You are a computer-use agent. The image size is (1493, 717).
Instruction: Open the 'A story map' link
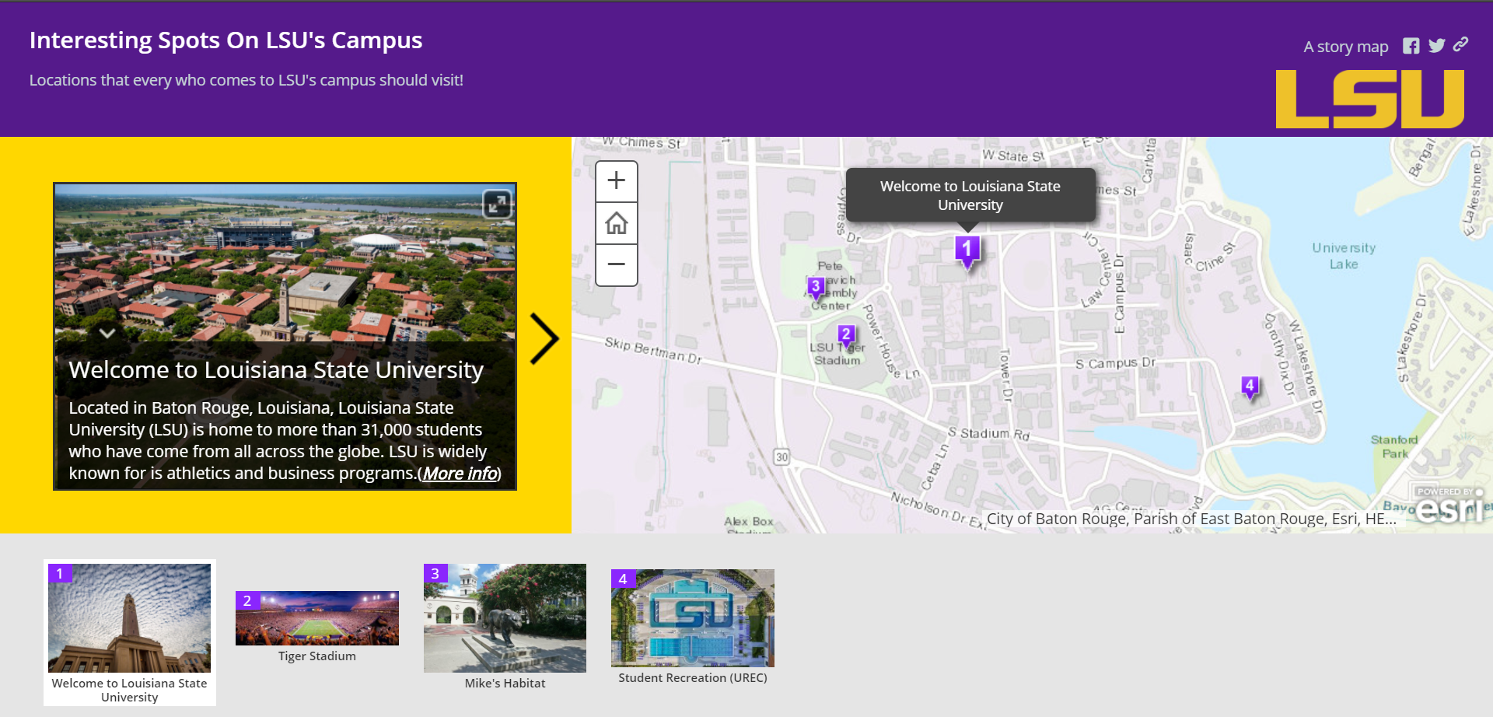coord(1345,47)
